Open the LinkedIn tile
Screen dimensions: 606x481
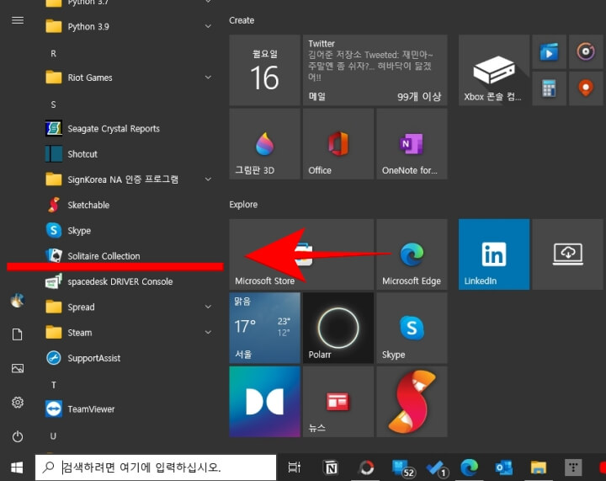click(x=494, y=254)
